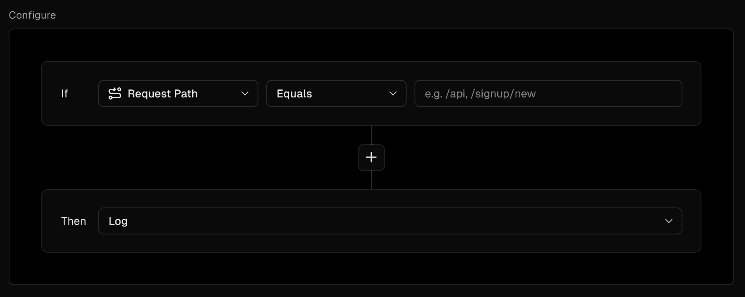Screen dimensions: 745x297
Task: Click the Configure section heading
Action: coord(32,15)
